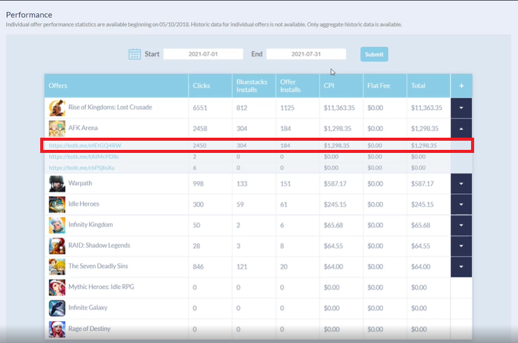The image size is (518, 343).
Task: Click Idle Heroes clicks value 300
Action: (198, 205)
